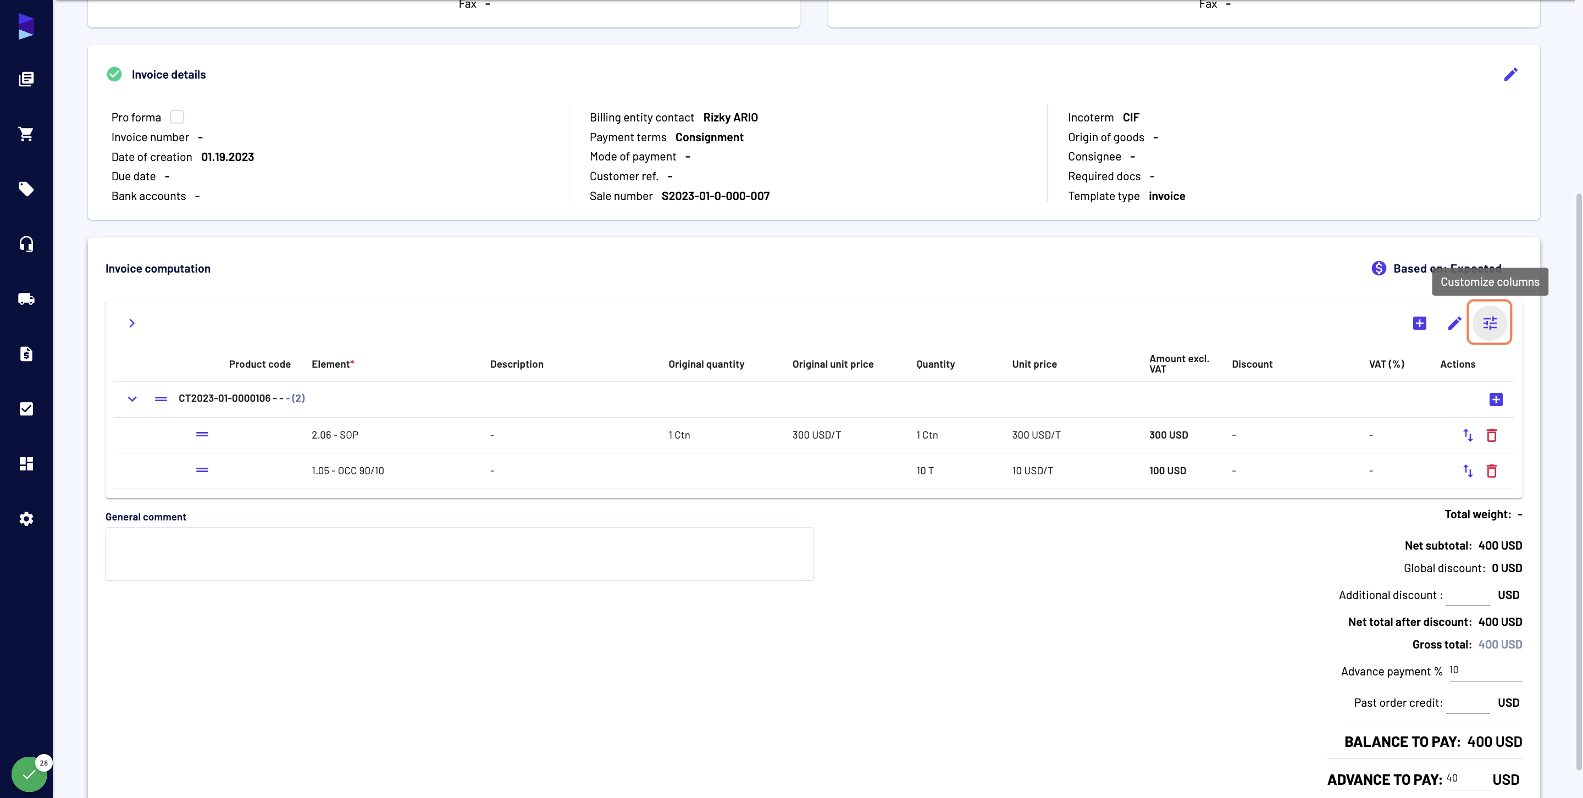Click the pencil edit icon in computation toolbar
Image resolution: width=1583 pixels, height=798 pixels.
(1454, 323)
